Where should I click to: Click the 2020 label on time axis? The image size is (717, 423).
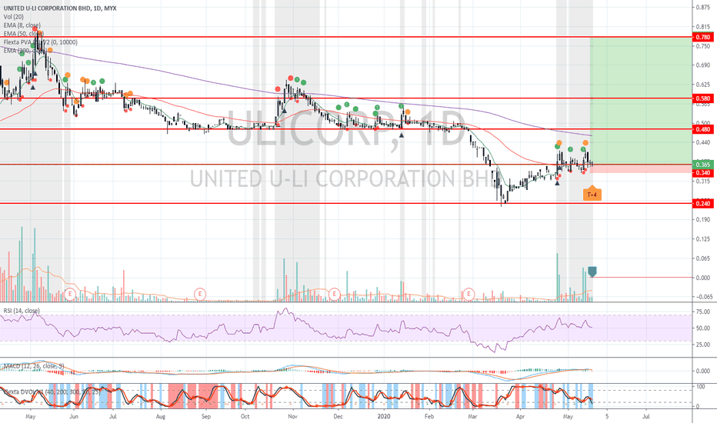coord(384,417)
